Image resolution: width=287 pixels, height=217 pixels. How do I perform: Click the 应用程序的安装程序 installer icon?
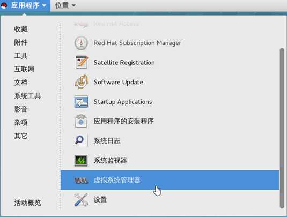click(x=81, y=121)
